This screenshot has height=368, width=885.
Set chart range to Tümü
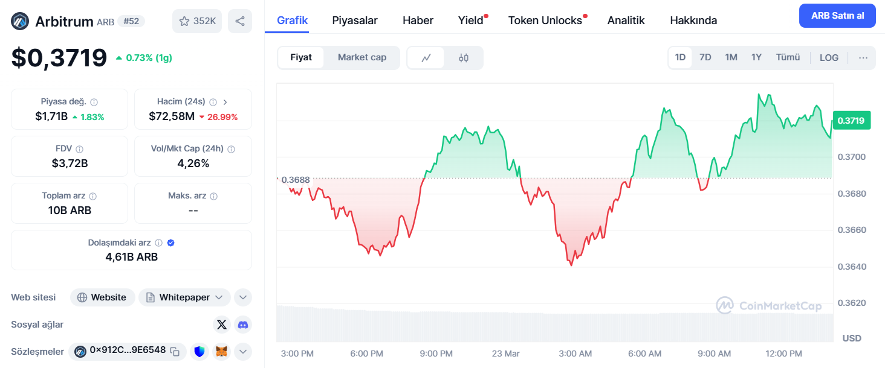coord(788,57)
